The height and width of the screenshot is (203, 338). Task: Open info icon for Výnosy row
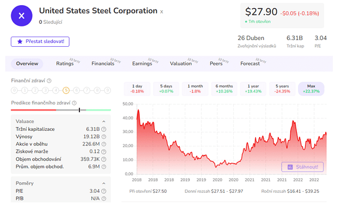pos(104,136)
